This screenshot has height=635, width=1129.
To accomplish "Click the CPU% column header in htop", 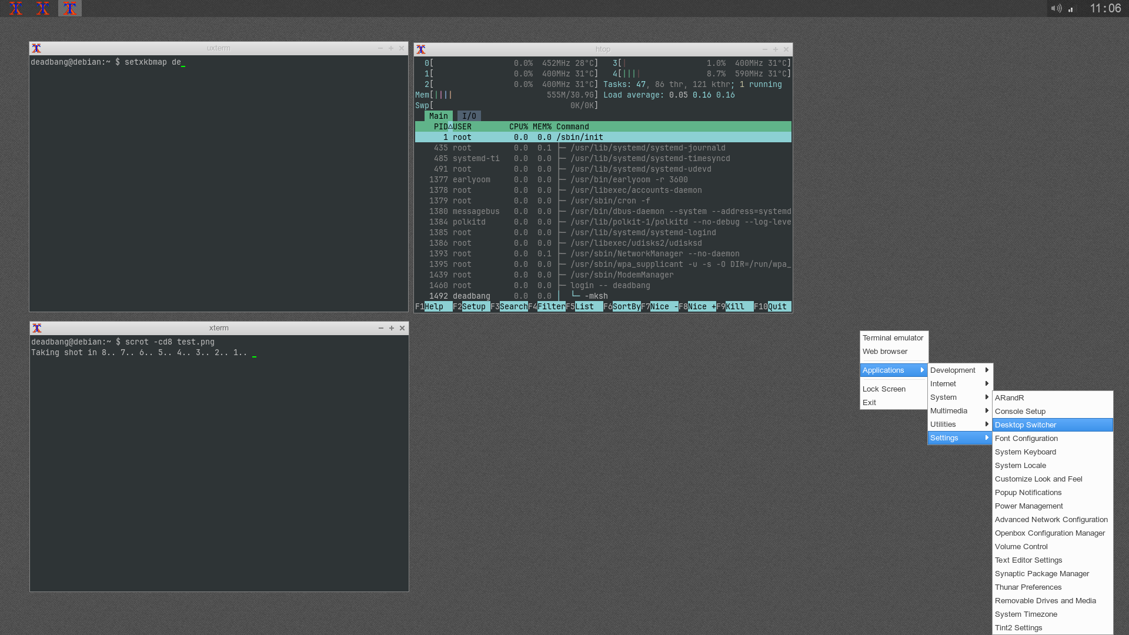I will tap(518, 126).
